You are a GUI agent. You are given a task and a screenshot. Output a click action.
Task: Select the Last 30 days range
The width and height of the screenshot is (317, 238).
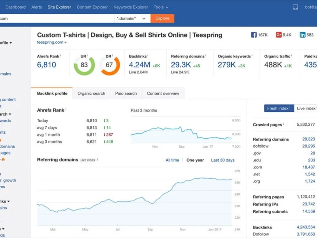click(223, 160)
